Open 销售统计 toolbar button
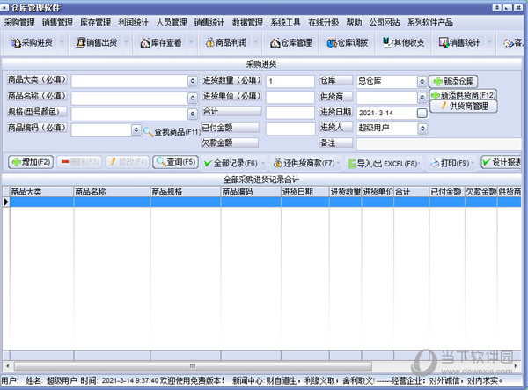Image resolution: width=528 pixels, height=390 pixels. [459, 43]
